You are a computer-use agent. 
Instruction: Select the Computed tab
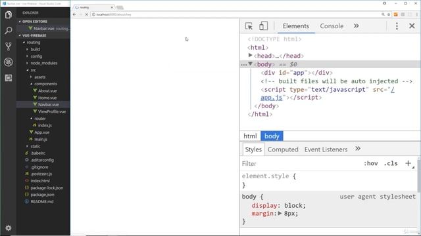click(283, 149)
